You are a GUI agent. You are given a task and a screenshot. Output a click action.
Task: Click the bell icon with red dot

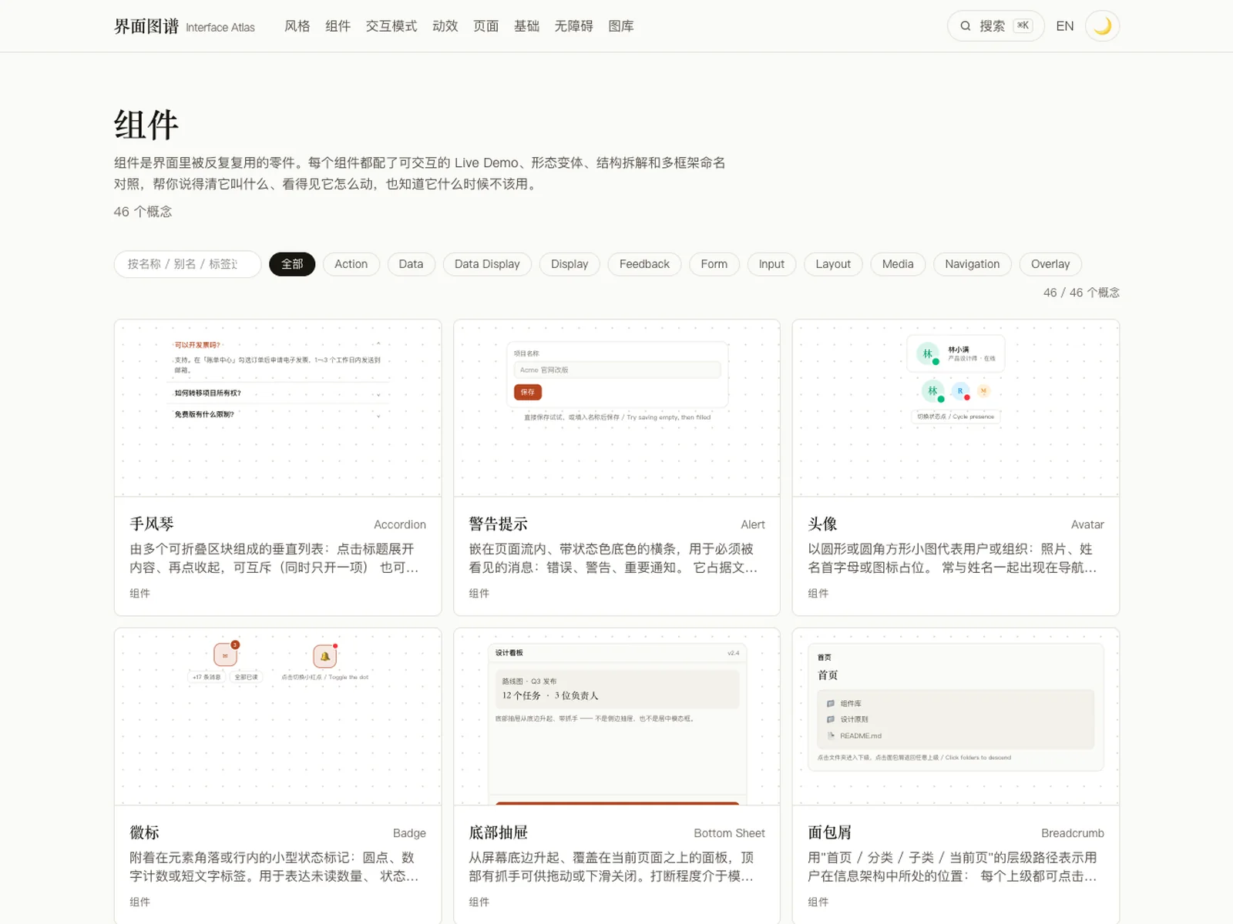click(325, 656)
